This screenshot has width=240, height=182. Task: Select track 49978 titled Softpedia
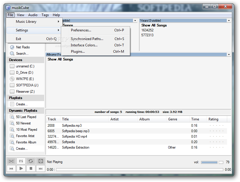(x=68, y=142)
